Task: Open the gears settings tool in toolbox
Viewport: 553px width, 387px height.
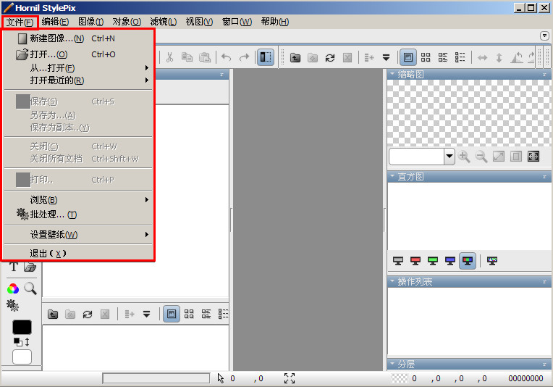Action: (13, 305)
